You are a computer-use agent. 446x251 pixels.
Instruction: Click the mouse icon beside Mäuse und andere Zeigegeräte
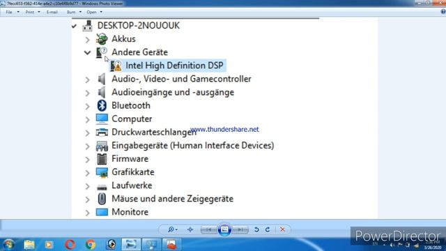102,199
